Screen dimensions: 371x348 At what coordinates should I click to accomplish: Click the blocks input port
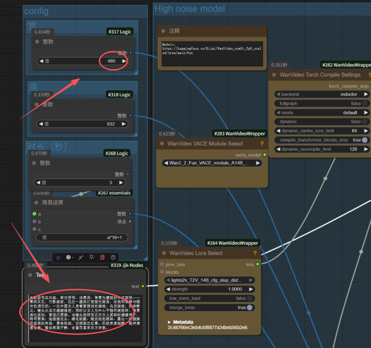coord(162,272)
